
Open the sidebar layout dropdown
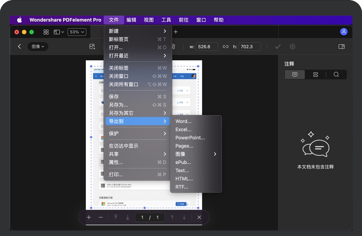click(x=59, y=32)
